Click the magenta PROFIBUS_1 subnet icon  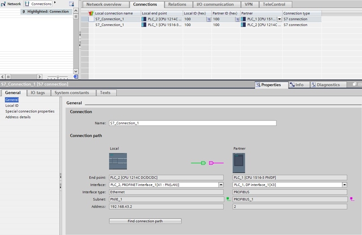click(x=352, y=199)
